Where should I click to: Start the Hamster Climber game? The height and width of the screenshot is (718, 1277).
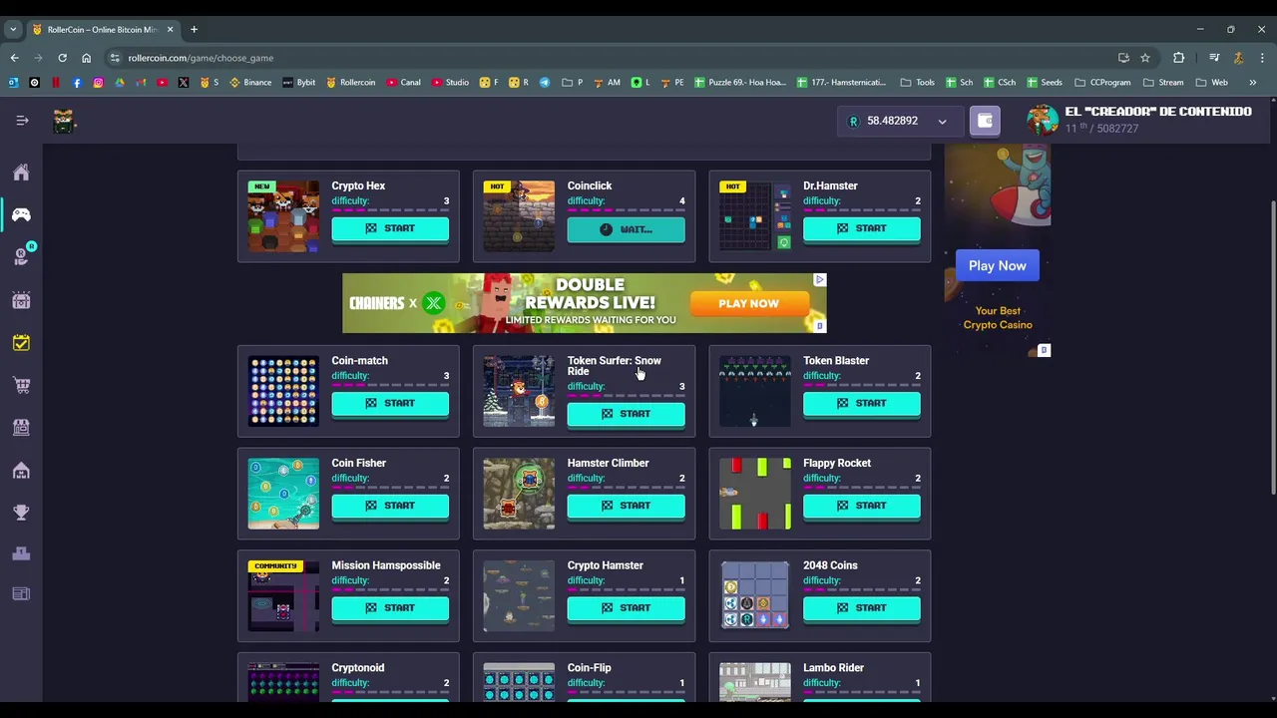tap(626, 506)
